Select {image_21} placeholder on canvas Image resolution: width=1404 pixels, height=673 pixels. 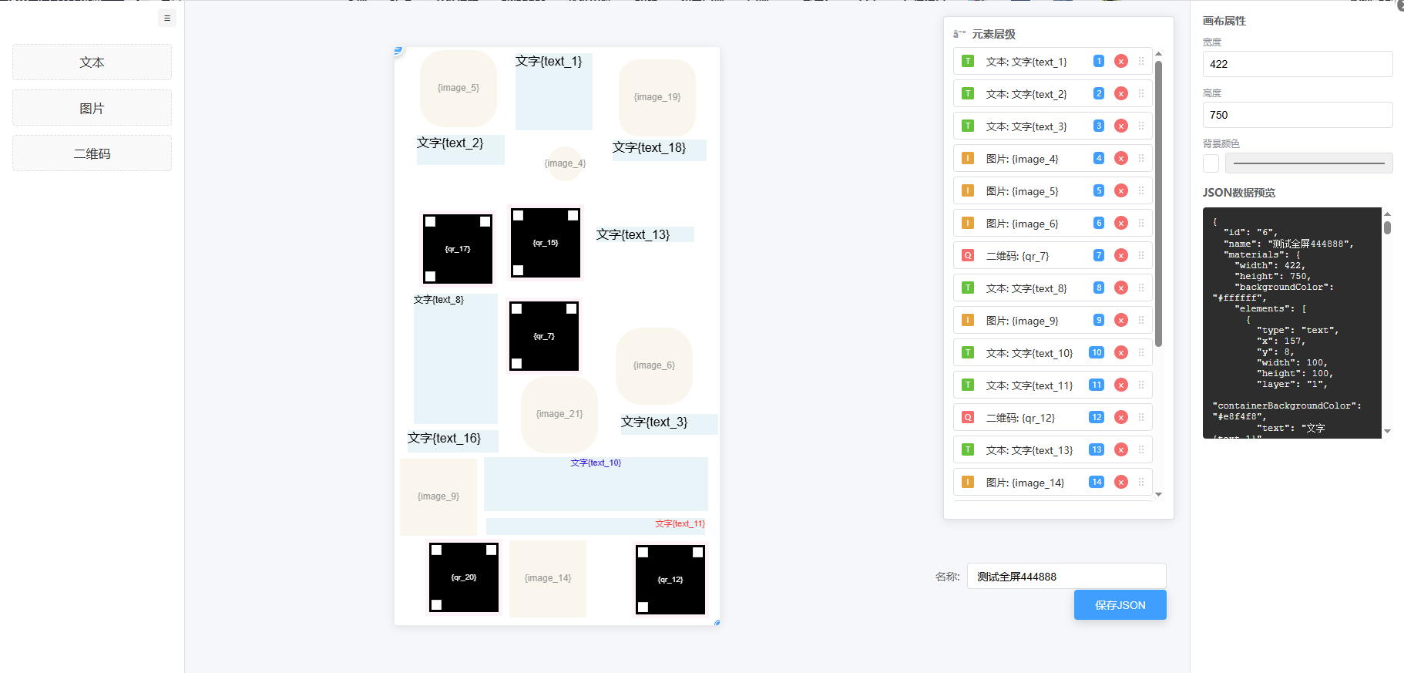(x=559, y=415)
